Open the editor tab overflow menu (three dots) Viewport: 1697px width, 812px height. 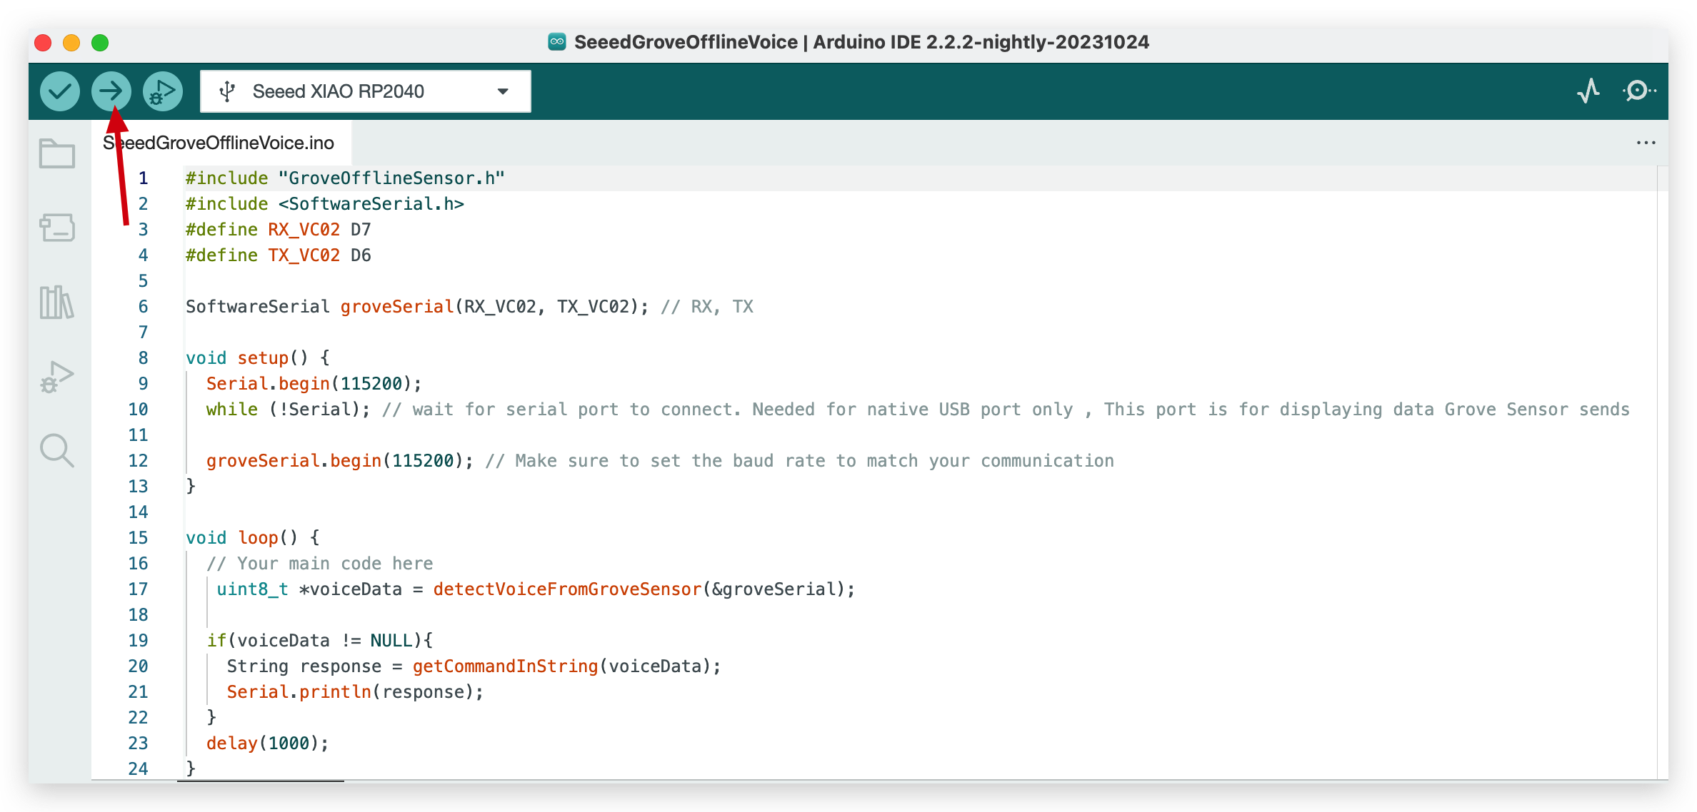tap(1646, 143)
